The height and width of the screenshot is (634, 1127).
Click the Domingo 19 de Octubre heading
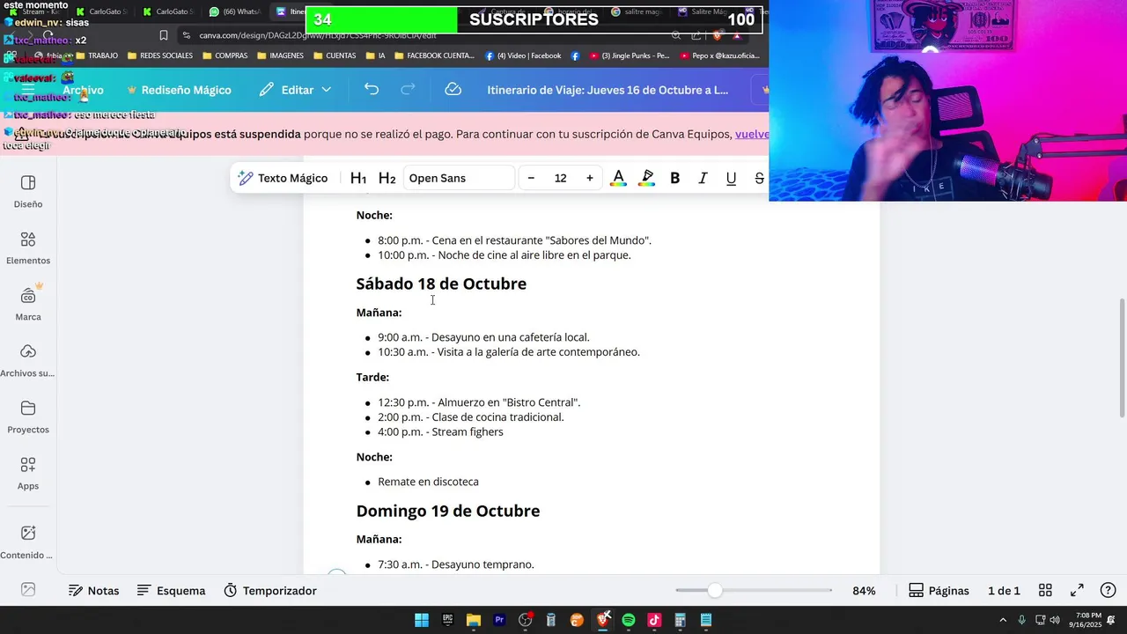447,511
